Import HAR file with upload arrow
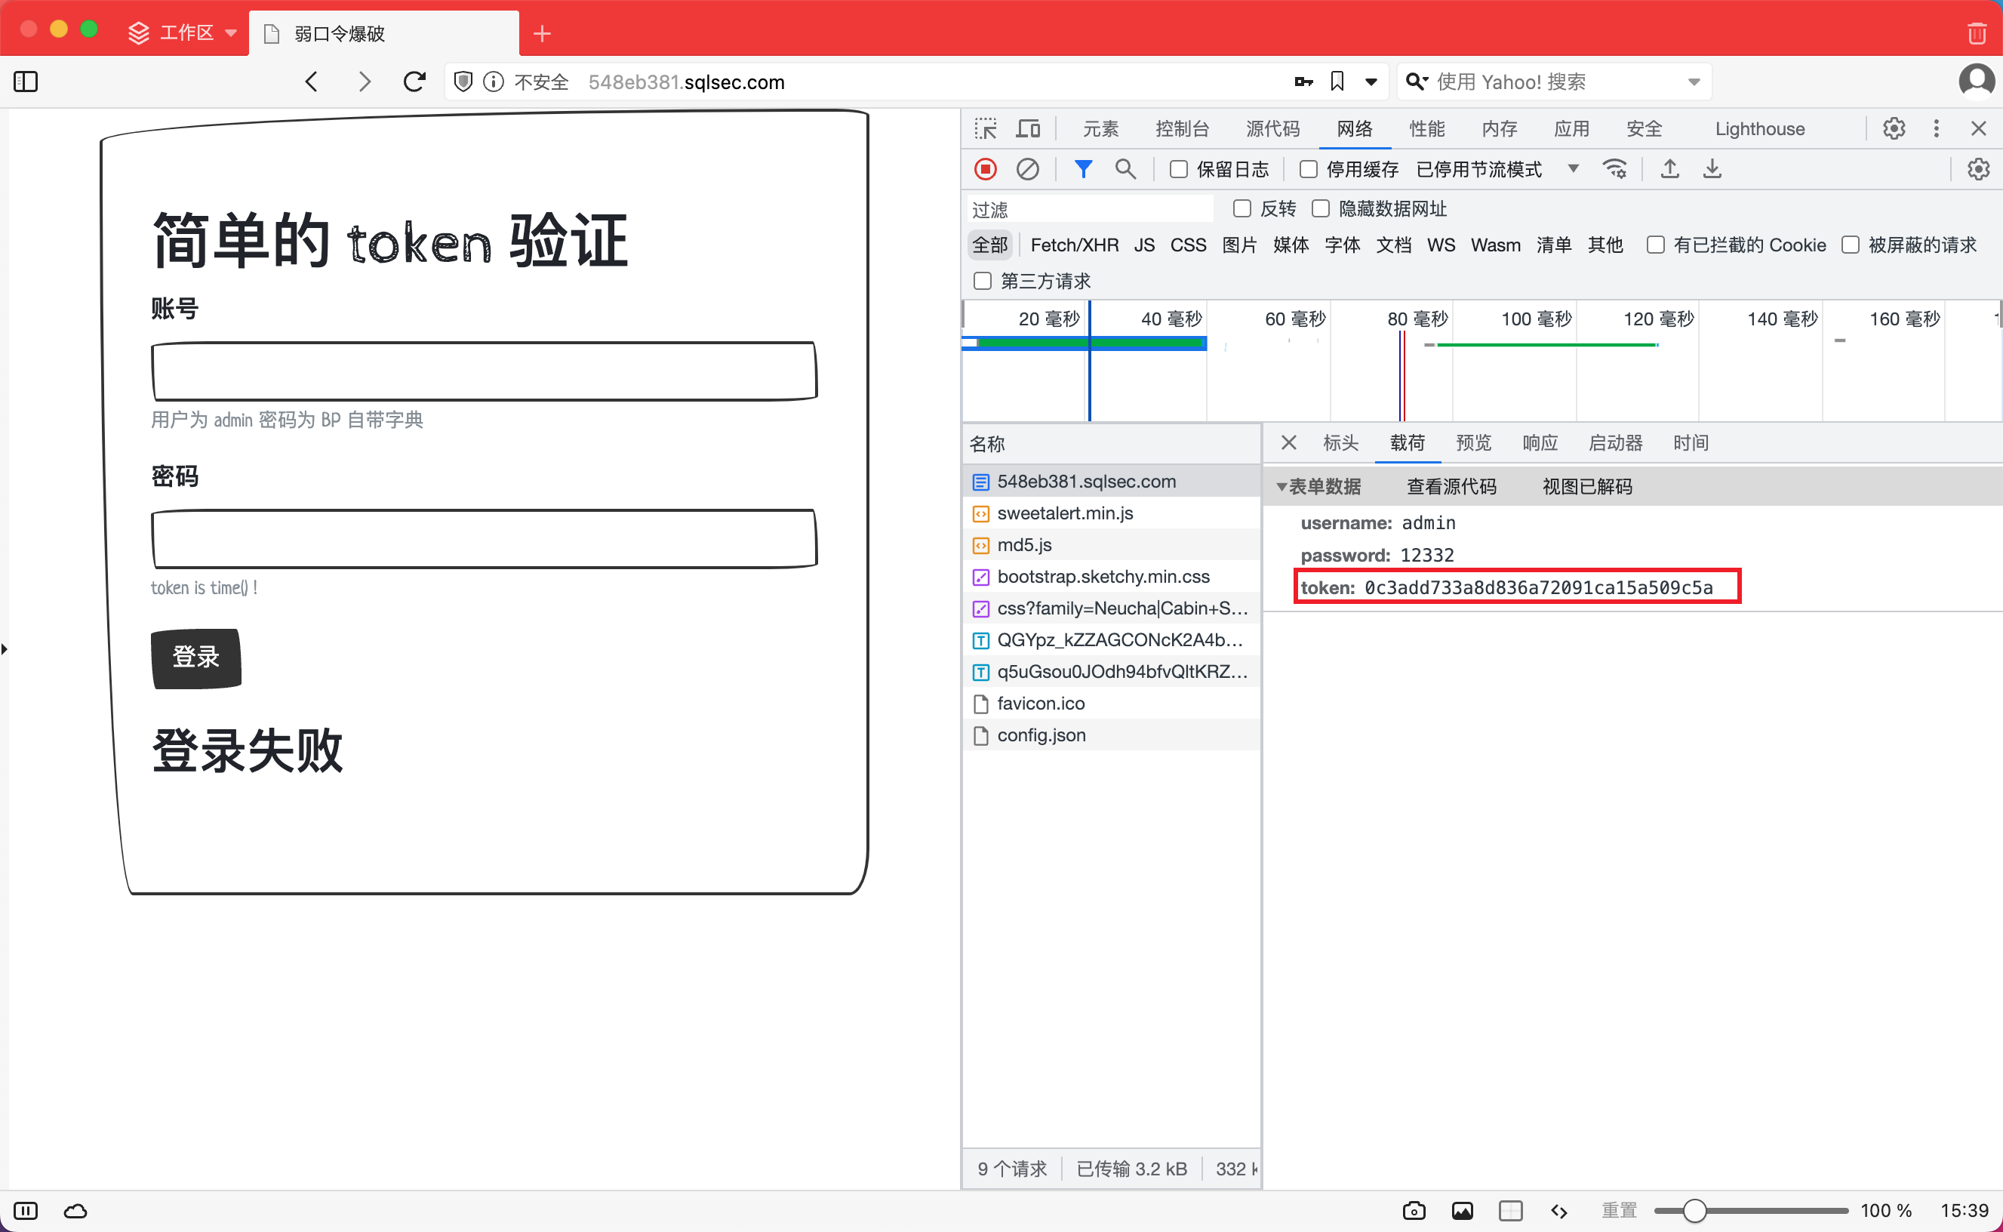The image size is (2003, 1232). 1670,170
